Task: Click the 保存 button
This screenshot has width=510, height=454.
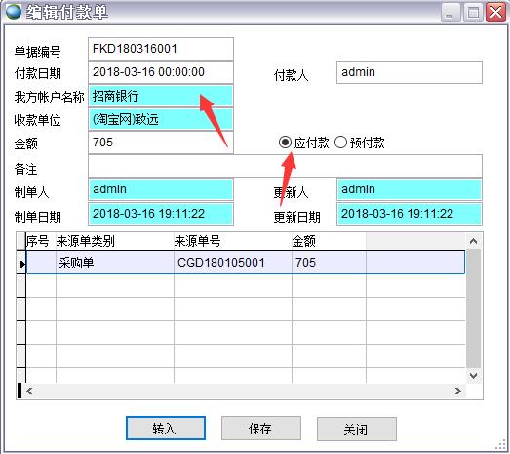Action: click(x=261, y=429)
